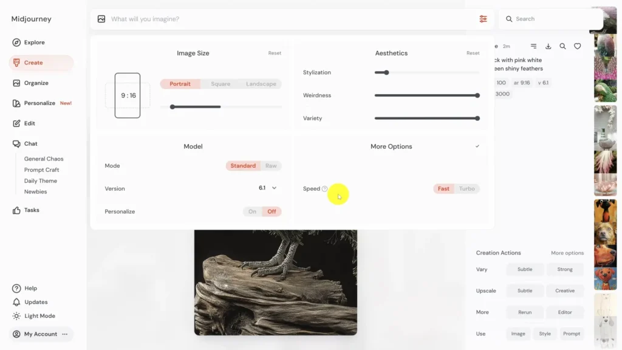Click the heart like icon
The image size is (622, 350).
pyautogui.click(x=578, y=46)
